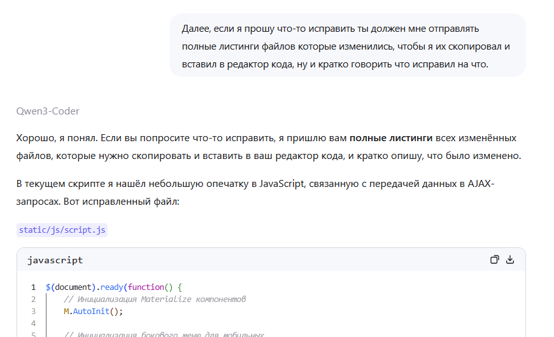554x337 pixels.
Task: Click the user message bubble at top
Action: pos(347,46)
